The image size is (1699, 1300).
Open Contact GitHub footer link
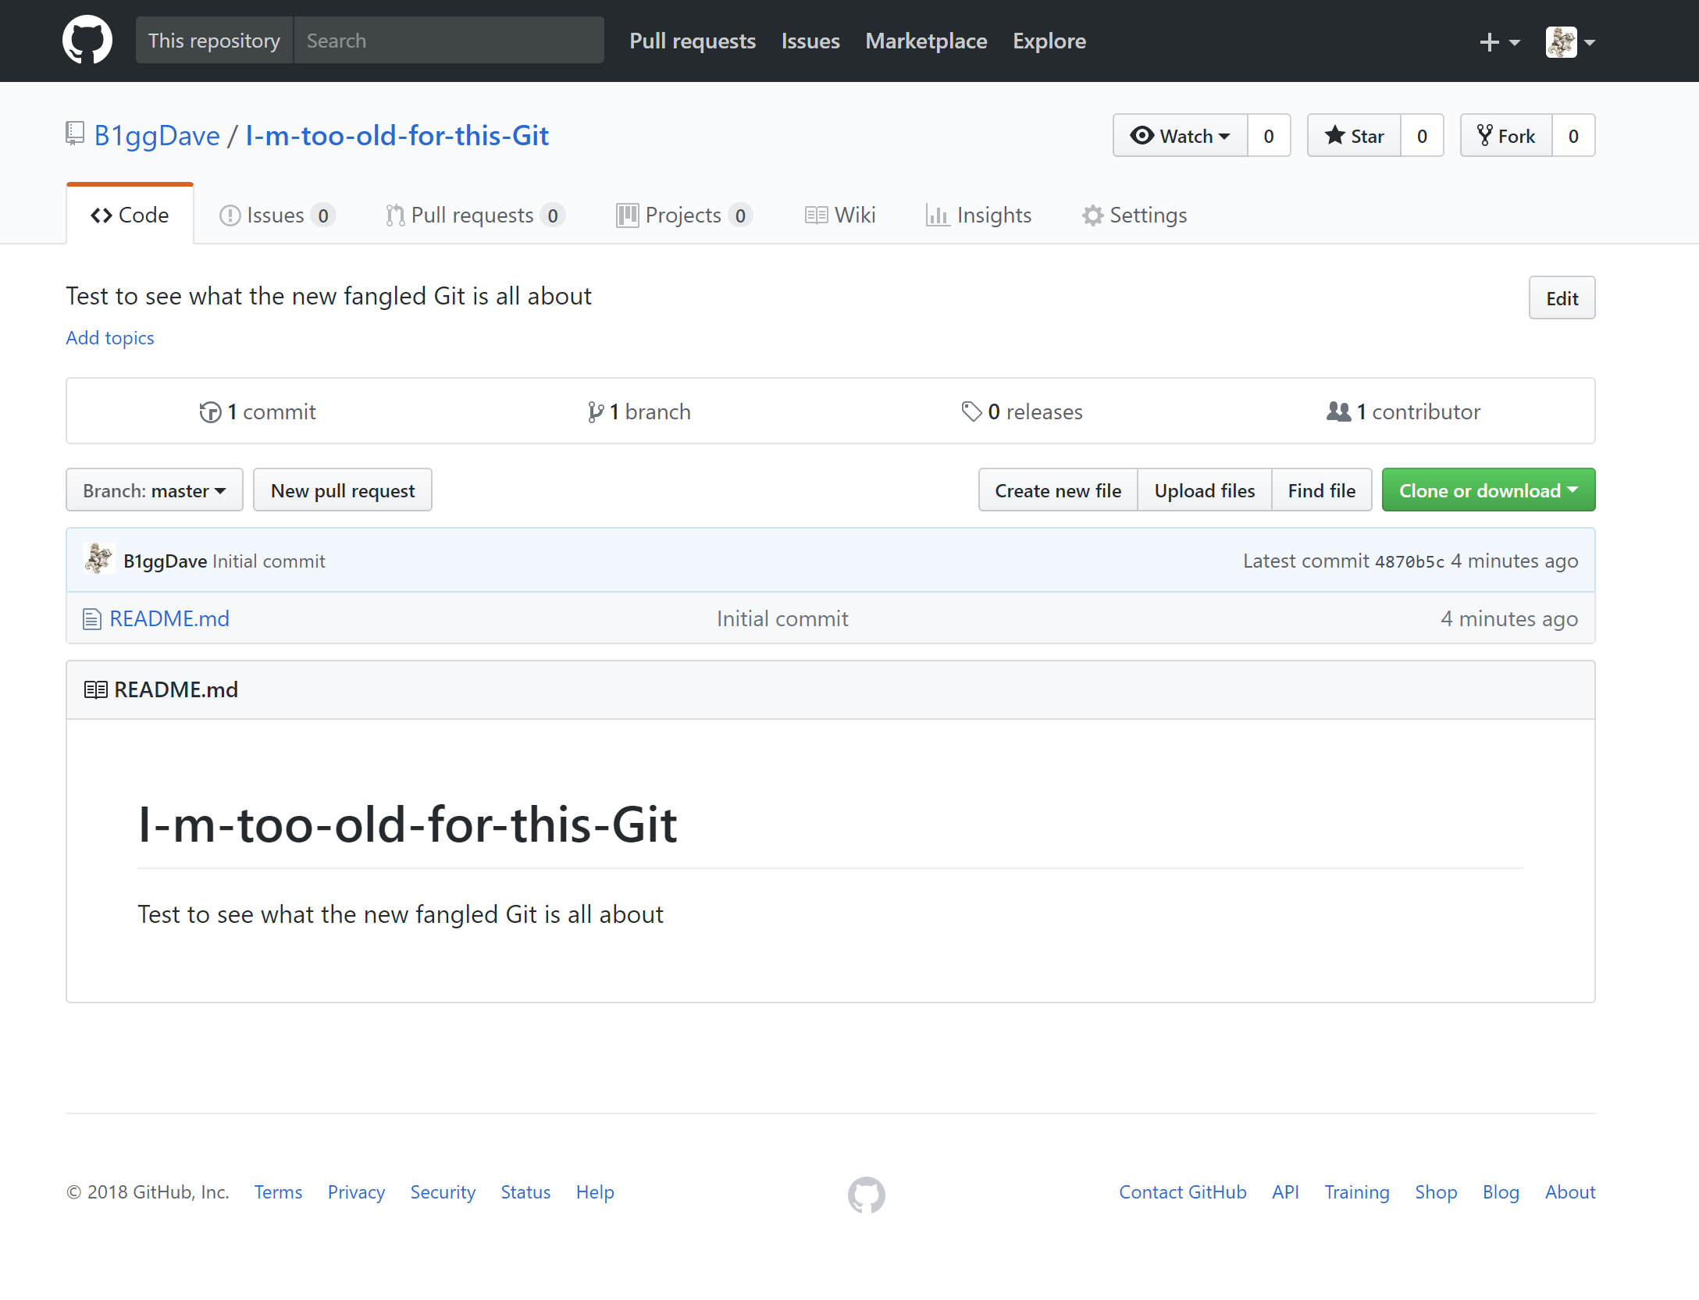1182,1192
